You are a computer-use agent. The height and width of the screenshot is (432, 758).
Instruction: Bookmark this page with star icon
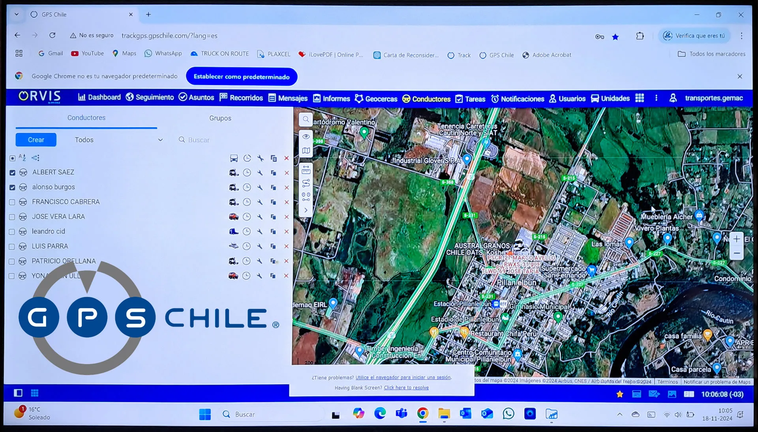click(615, 37)
